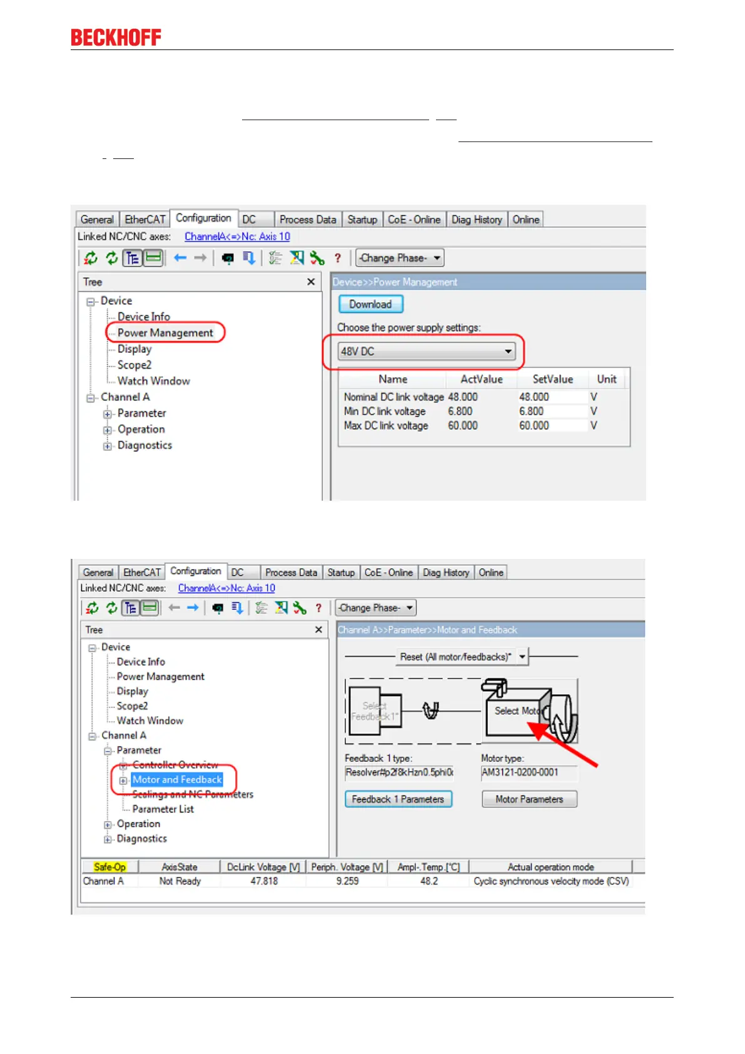Click checklist icon in Motor and Feedback screenshot toolbar
The width and height of the screenshot is (745, 1054).
[x=261, y=608]
